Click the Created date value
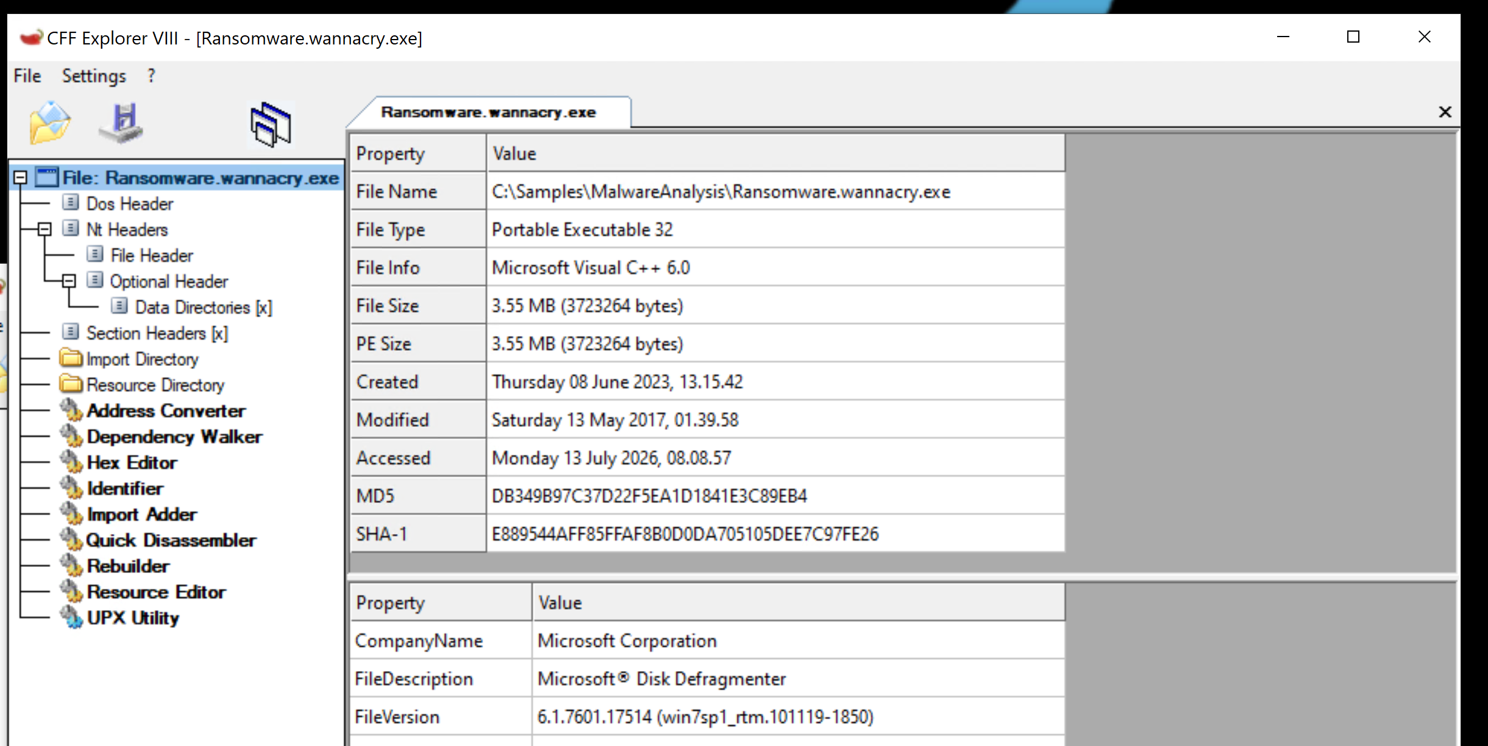This screenshot has height=746, width=1488. point(775,382)
